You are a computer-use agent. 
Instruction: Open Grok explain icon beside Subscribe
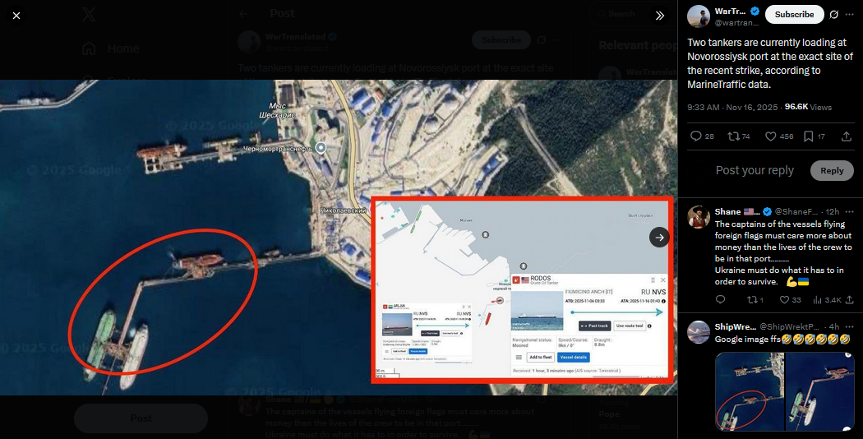[834, 15]
